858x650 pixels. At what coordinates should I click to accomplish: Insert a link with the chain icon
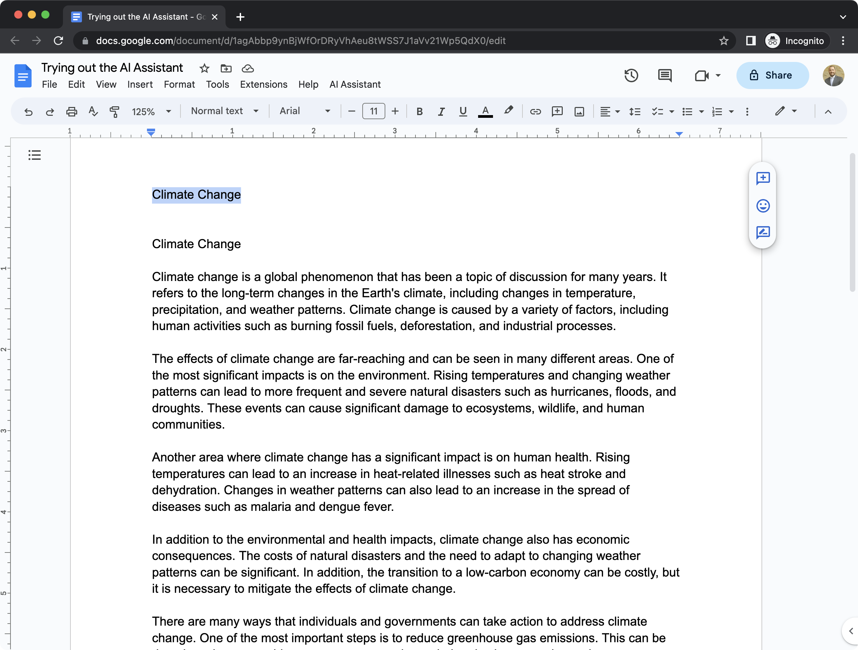point(535,112)
